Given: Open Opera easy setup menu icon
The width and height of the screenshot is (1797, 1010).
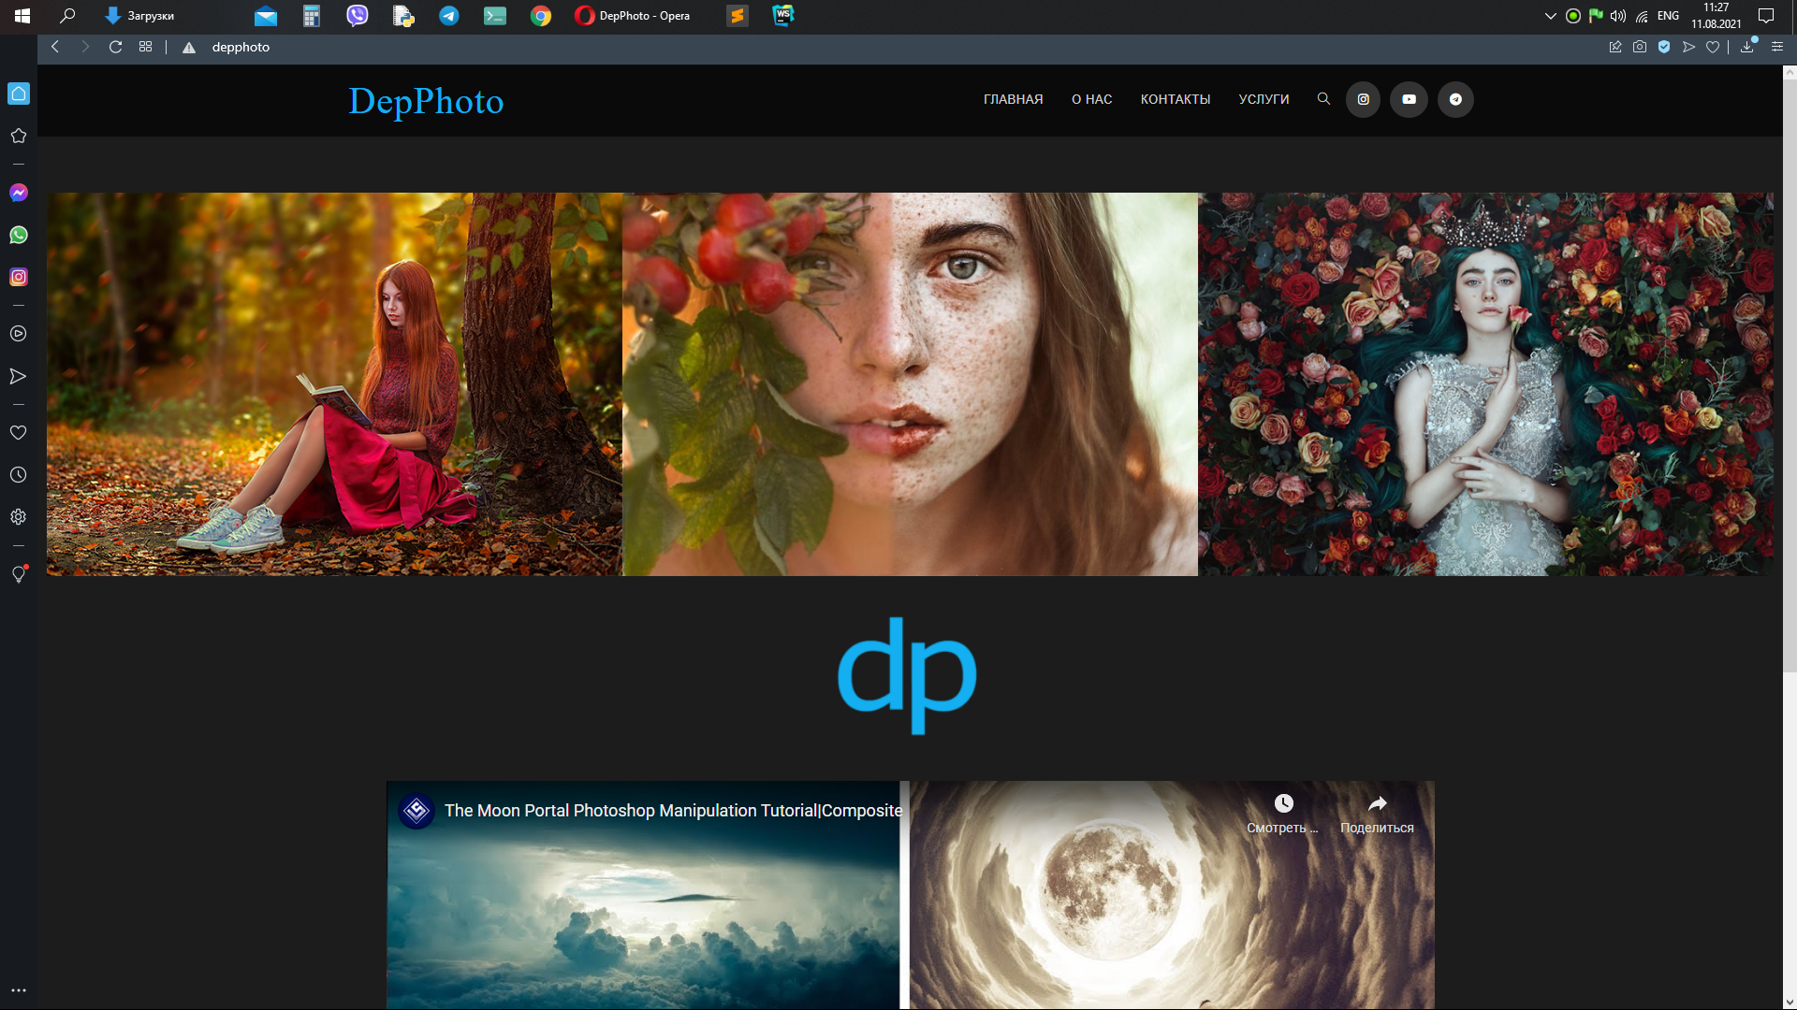Looking at the screenshot, I should (1777, 47).
